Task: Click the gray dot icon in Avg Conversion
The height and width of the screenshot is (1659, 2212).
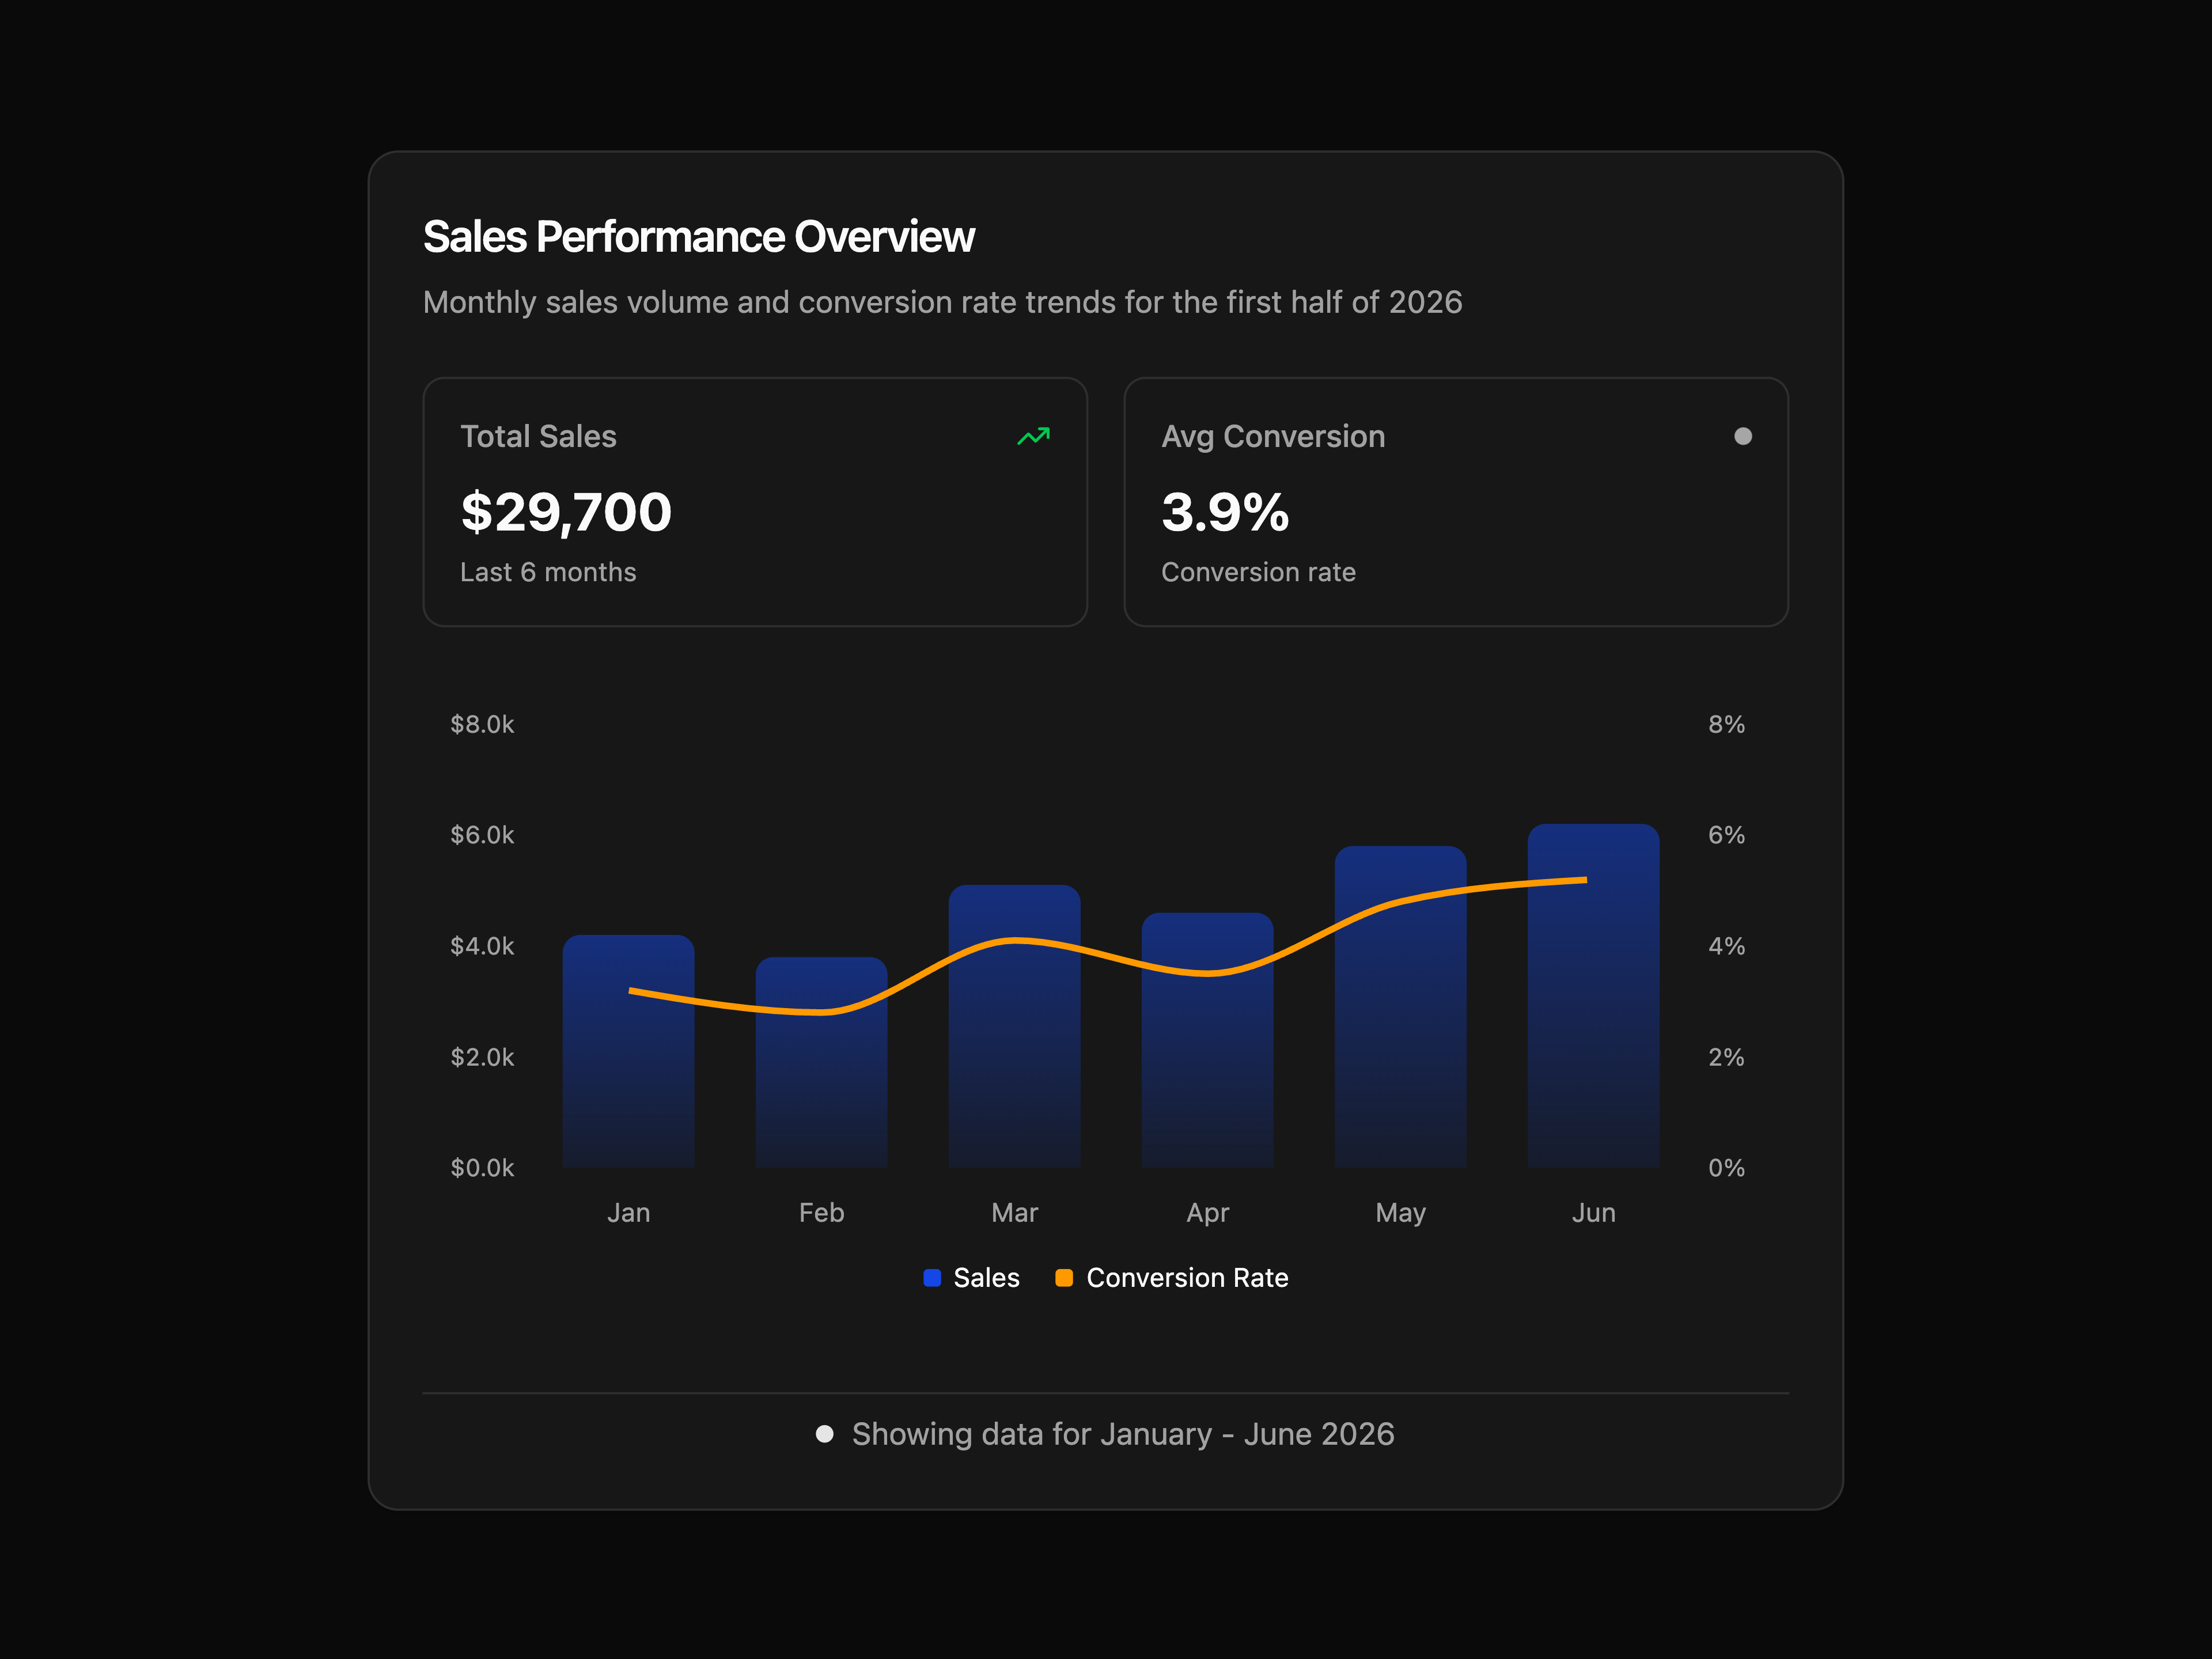Action: (1743, 436)
